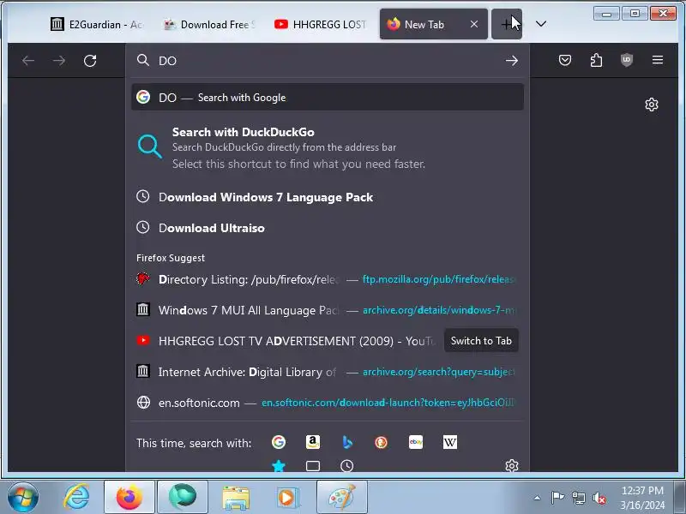Close the New Tab tab
The image size is (686, 514).
coord(474,25)
